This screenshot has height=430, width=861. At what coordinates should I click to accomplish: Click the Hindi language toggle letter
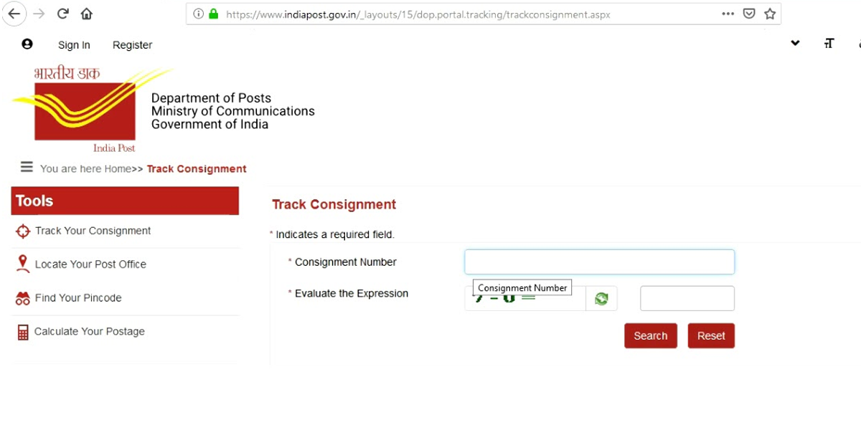click(x=829, y=44)
